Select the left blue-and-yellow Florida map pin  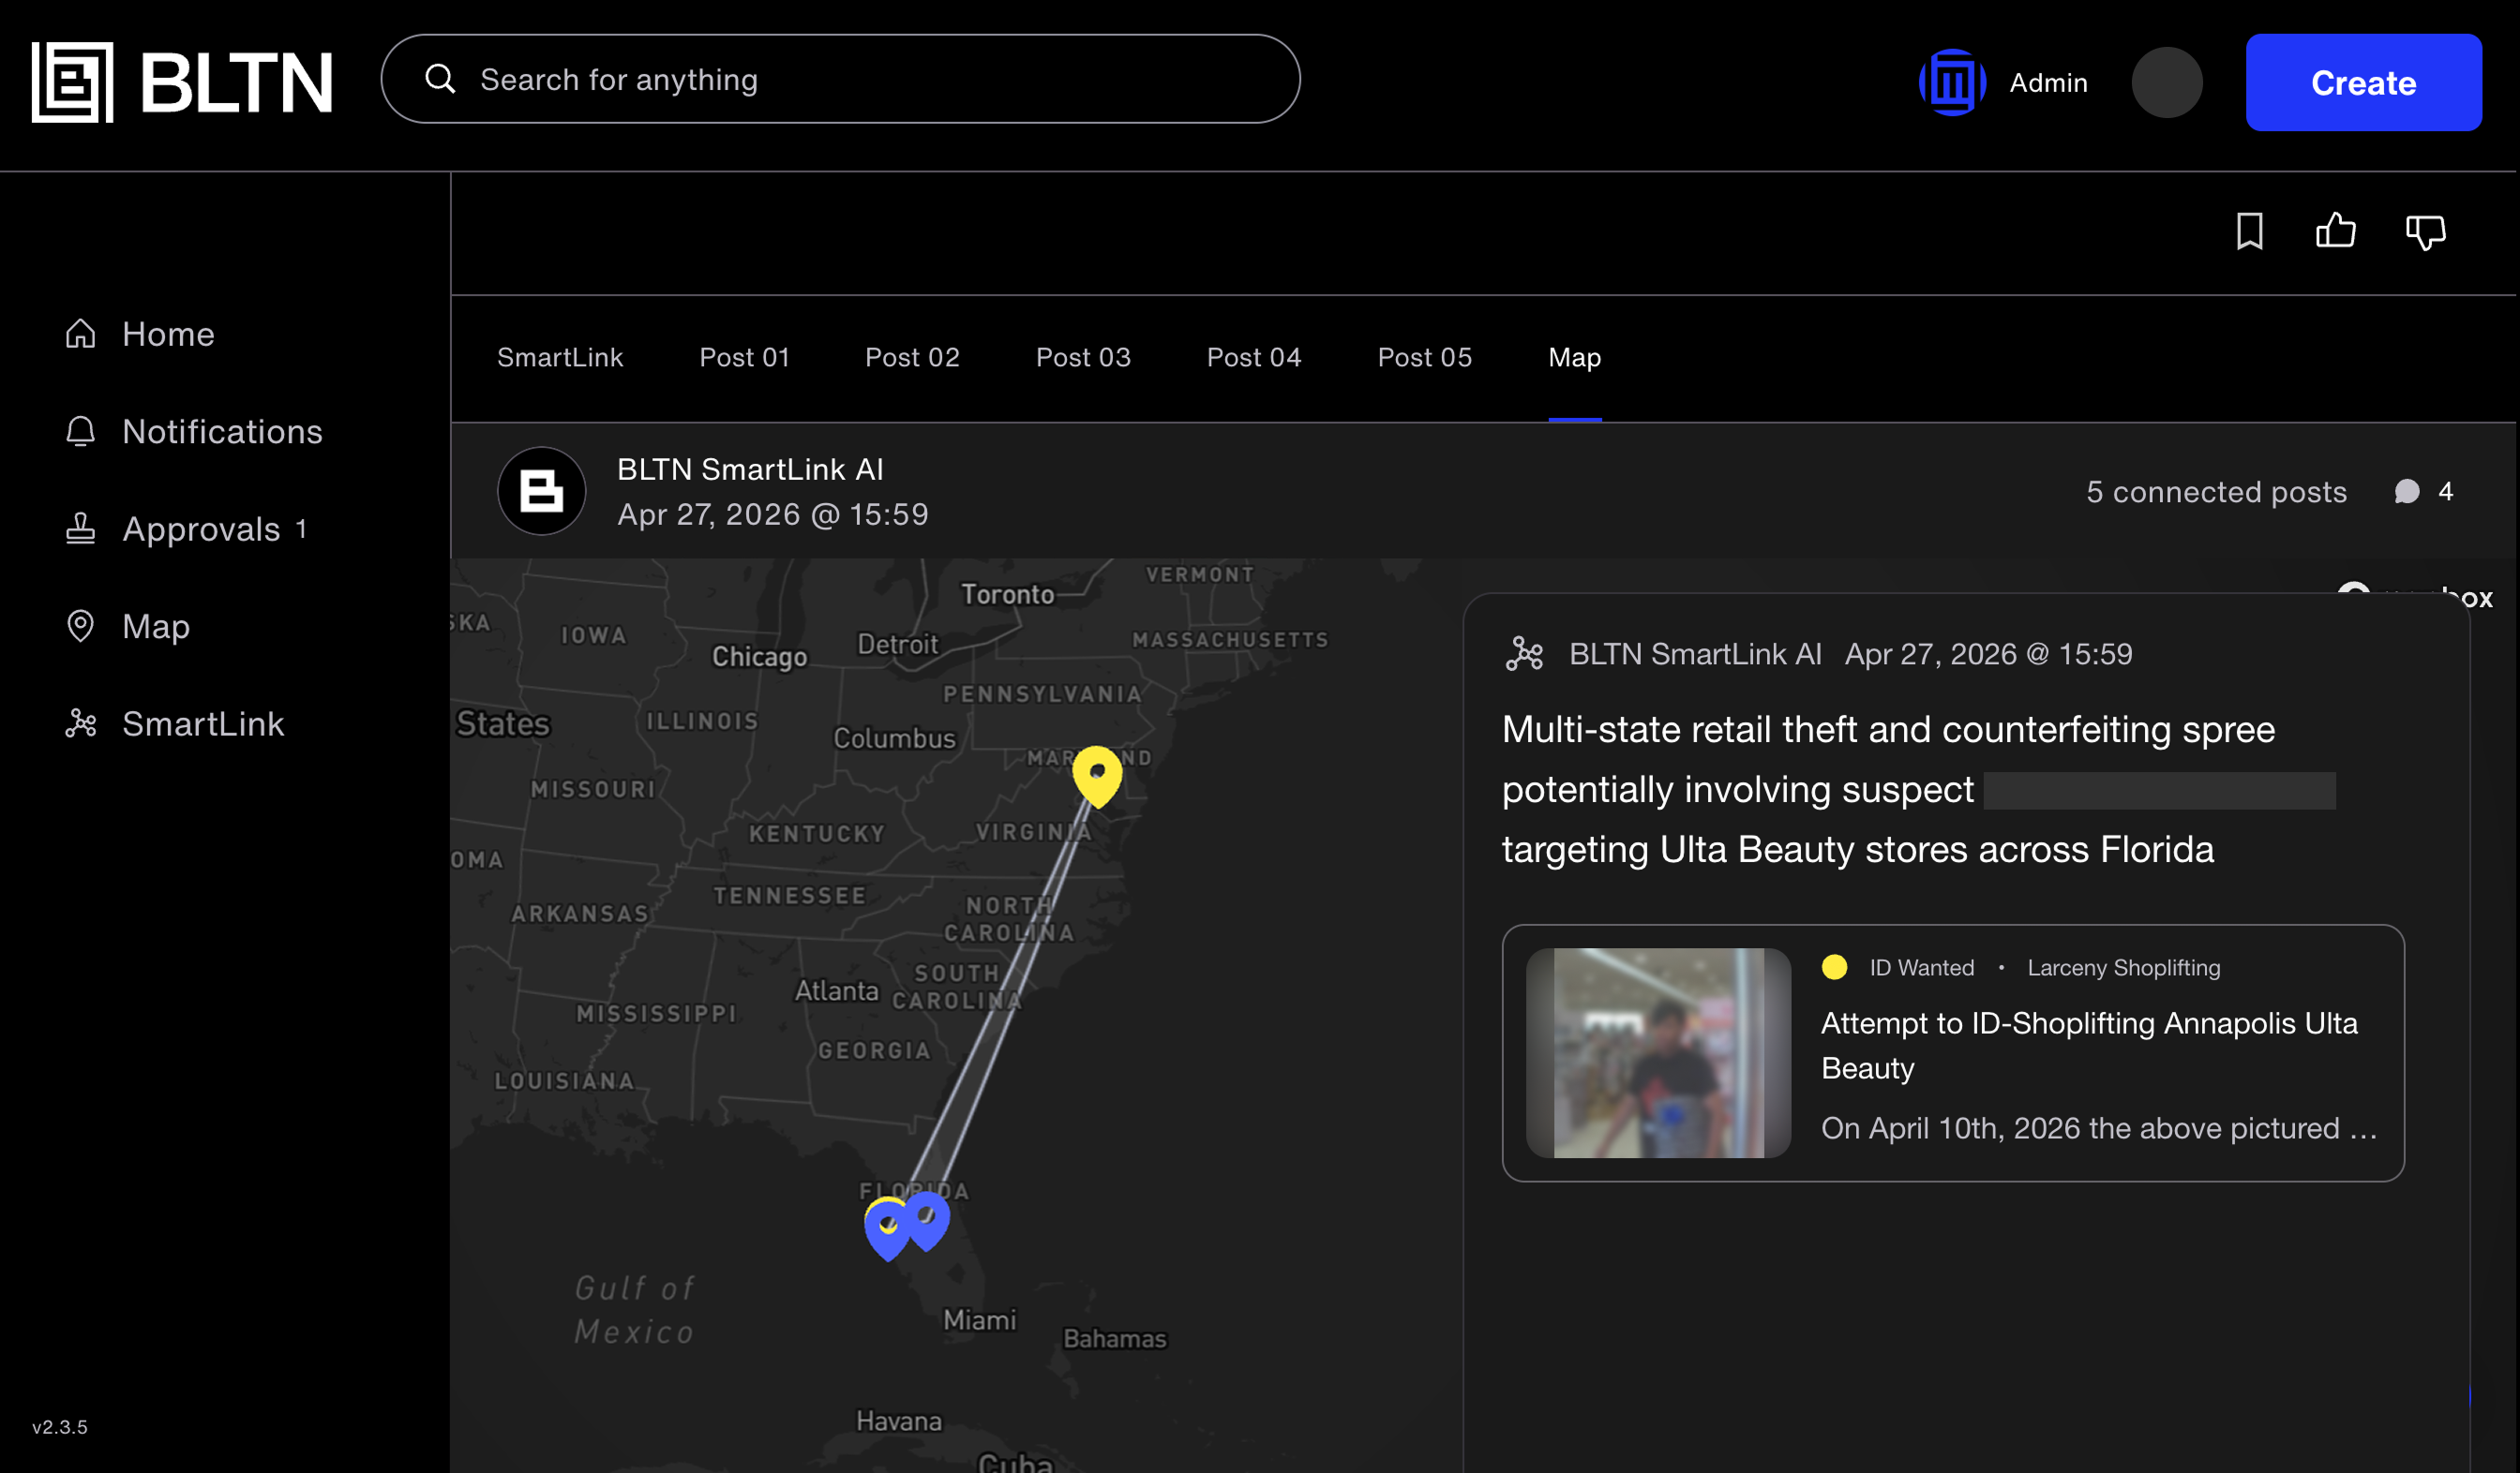[886, 1229]
